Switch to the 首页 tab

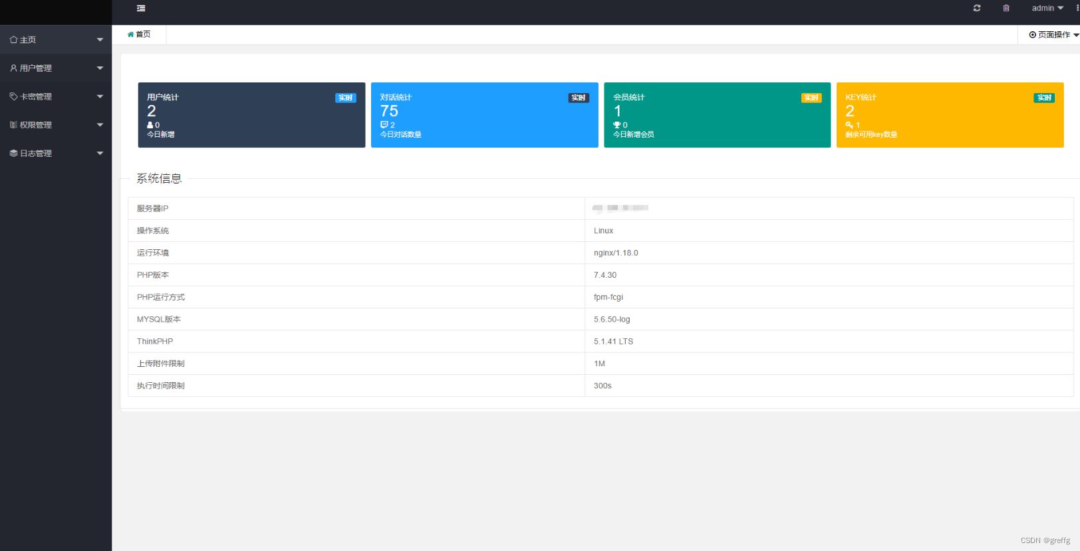coord(139,35)
